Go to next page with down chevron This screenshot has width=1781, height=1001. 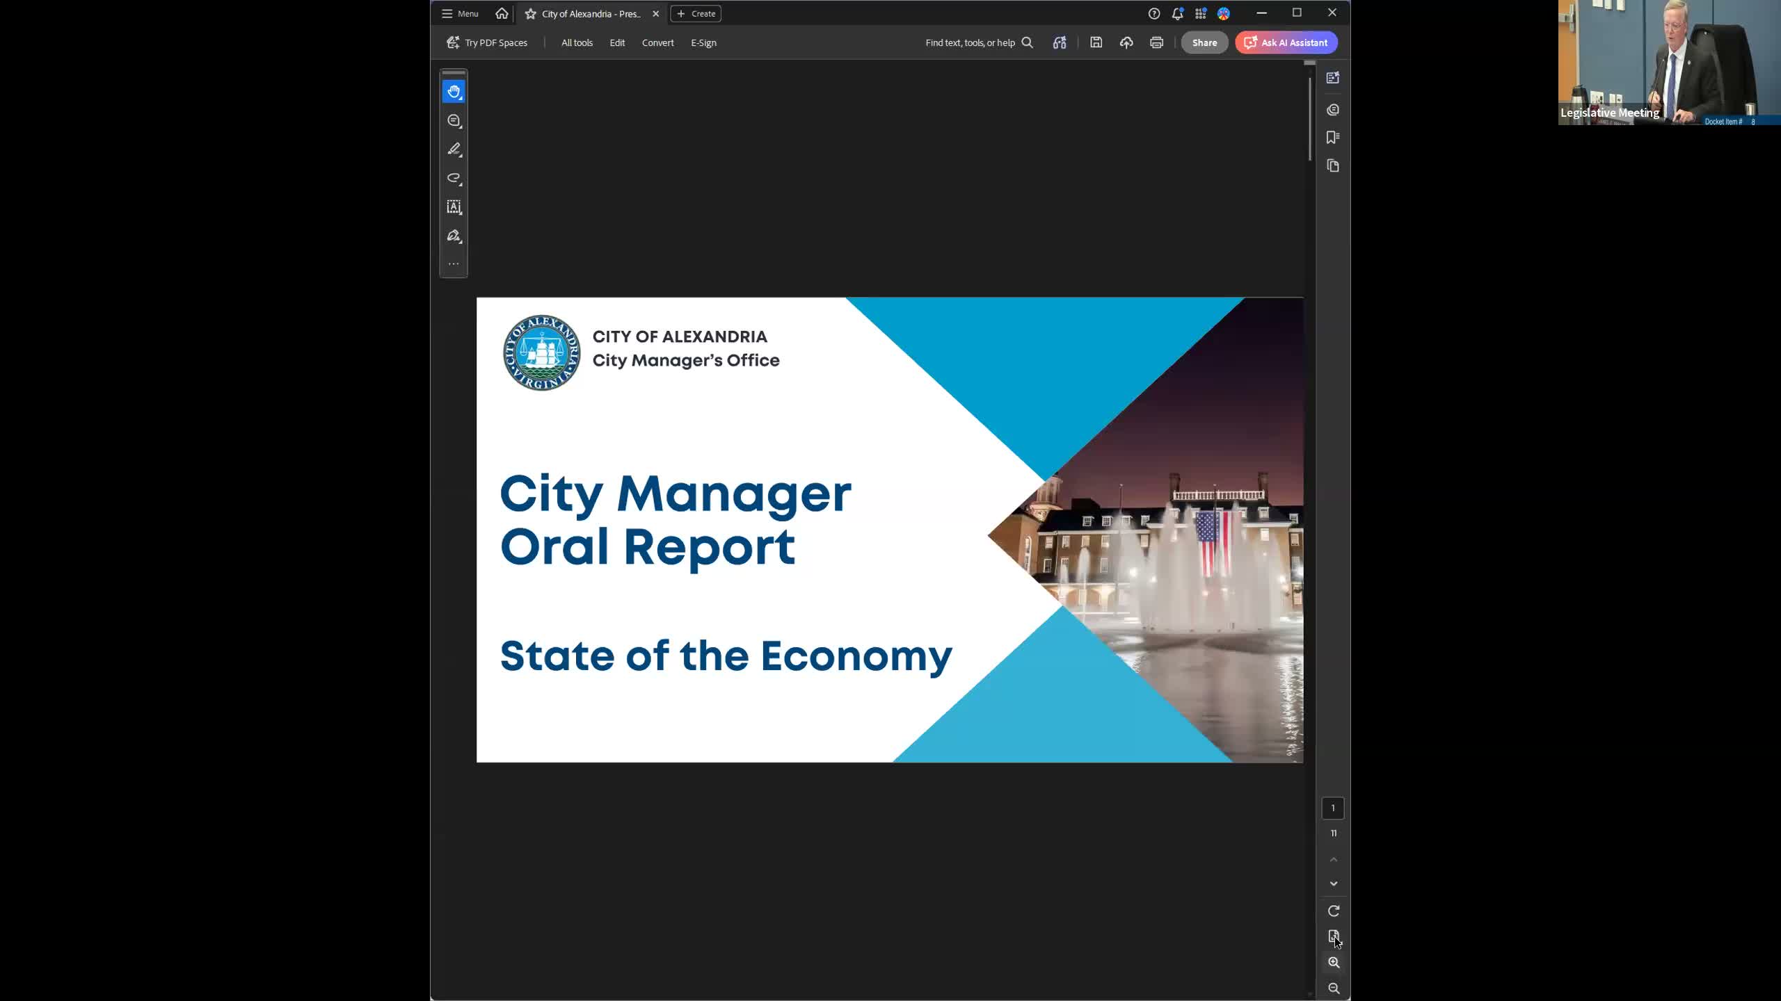(x=1334, y=884)
